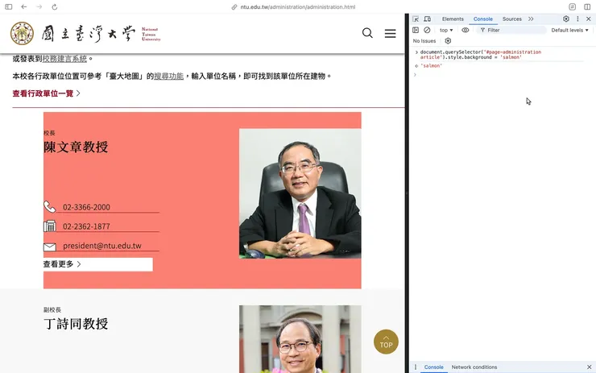The width and height of the screenshot is (596, 373).
Task: Open the site search magnifier
Action: tap(367, 33)
